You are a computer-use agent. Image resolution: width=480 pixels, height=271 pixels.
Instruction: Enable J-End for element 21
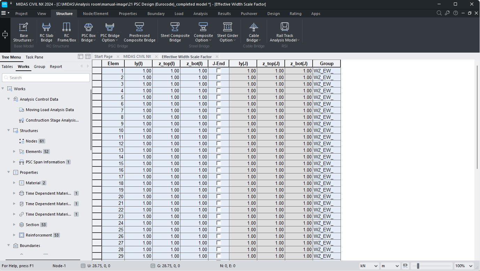219,203
